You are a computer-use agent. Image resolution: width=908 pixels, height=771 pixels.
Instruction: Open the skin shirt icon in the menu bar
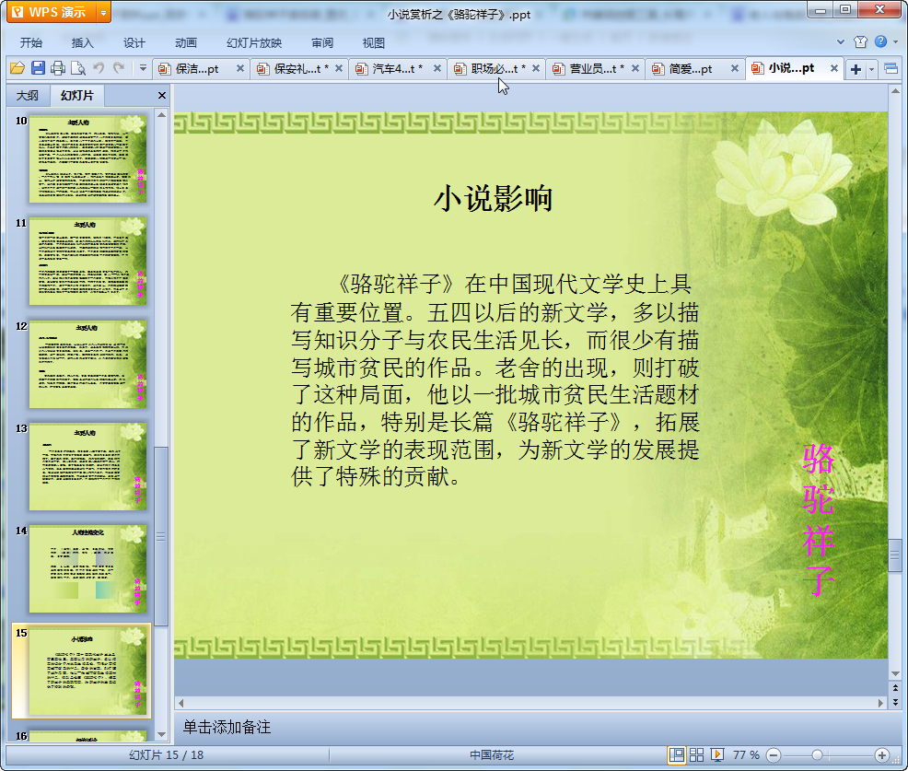tap(860, 41)
